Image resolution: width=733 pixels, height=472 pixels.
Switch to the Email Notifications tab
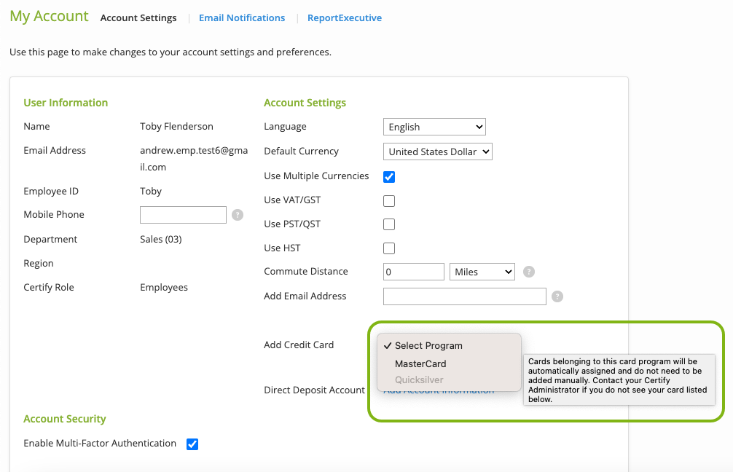click(242, 18)
